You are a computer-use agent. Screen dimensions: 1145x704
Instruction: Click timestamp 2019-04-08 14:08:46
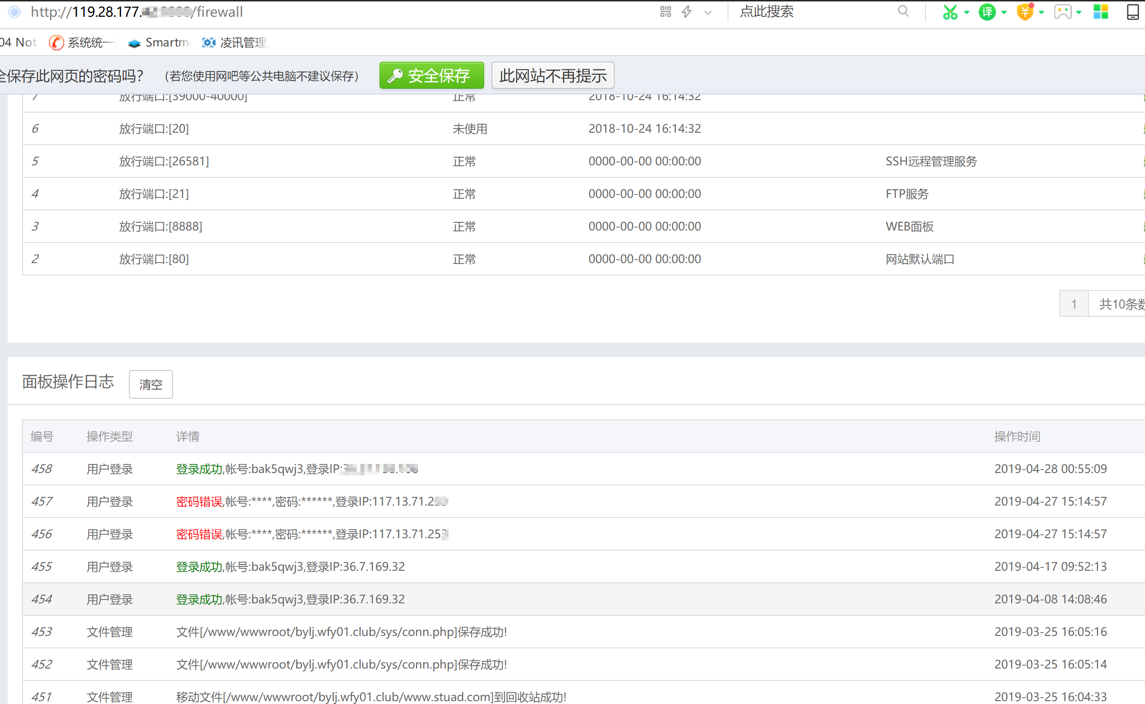1051,600
